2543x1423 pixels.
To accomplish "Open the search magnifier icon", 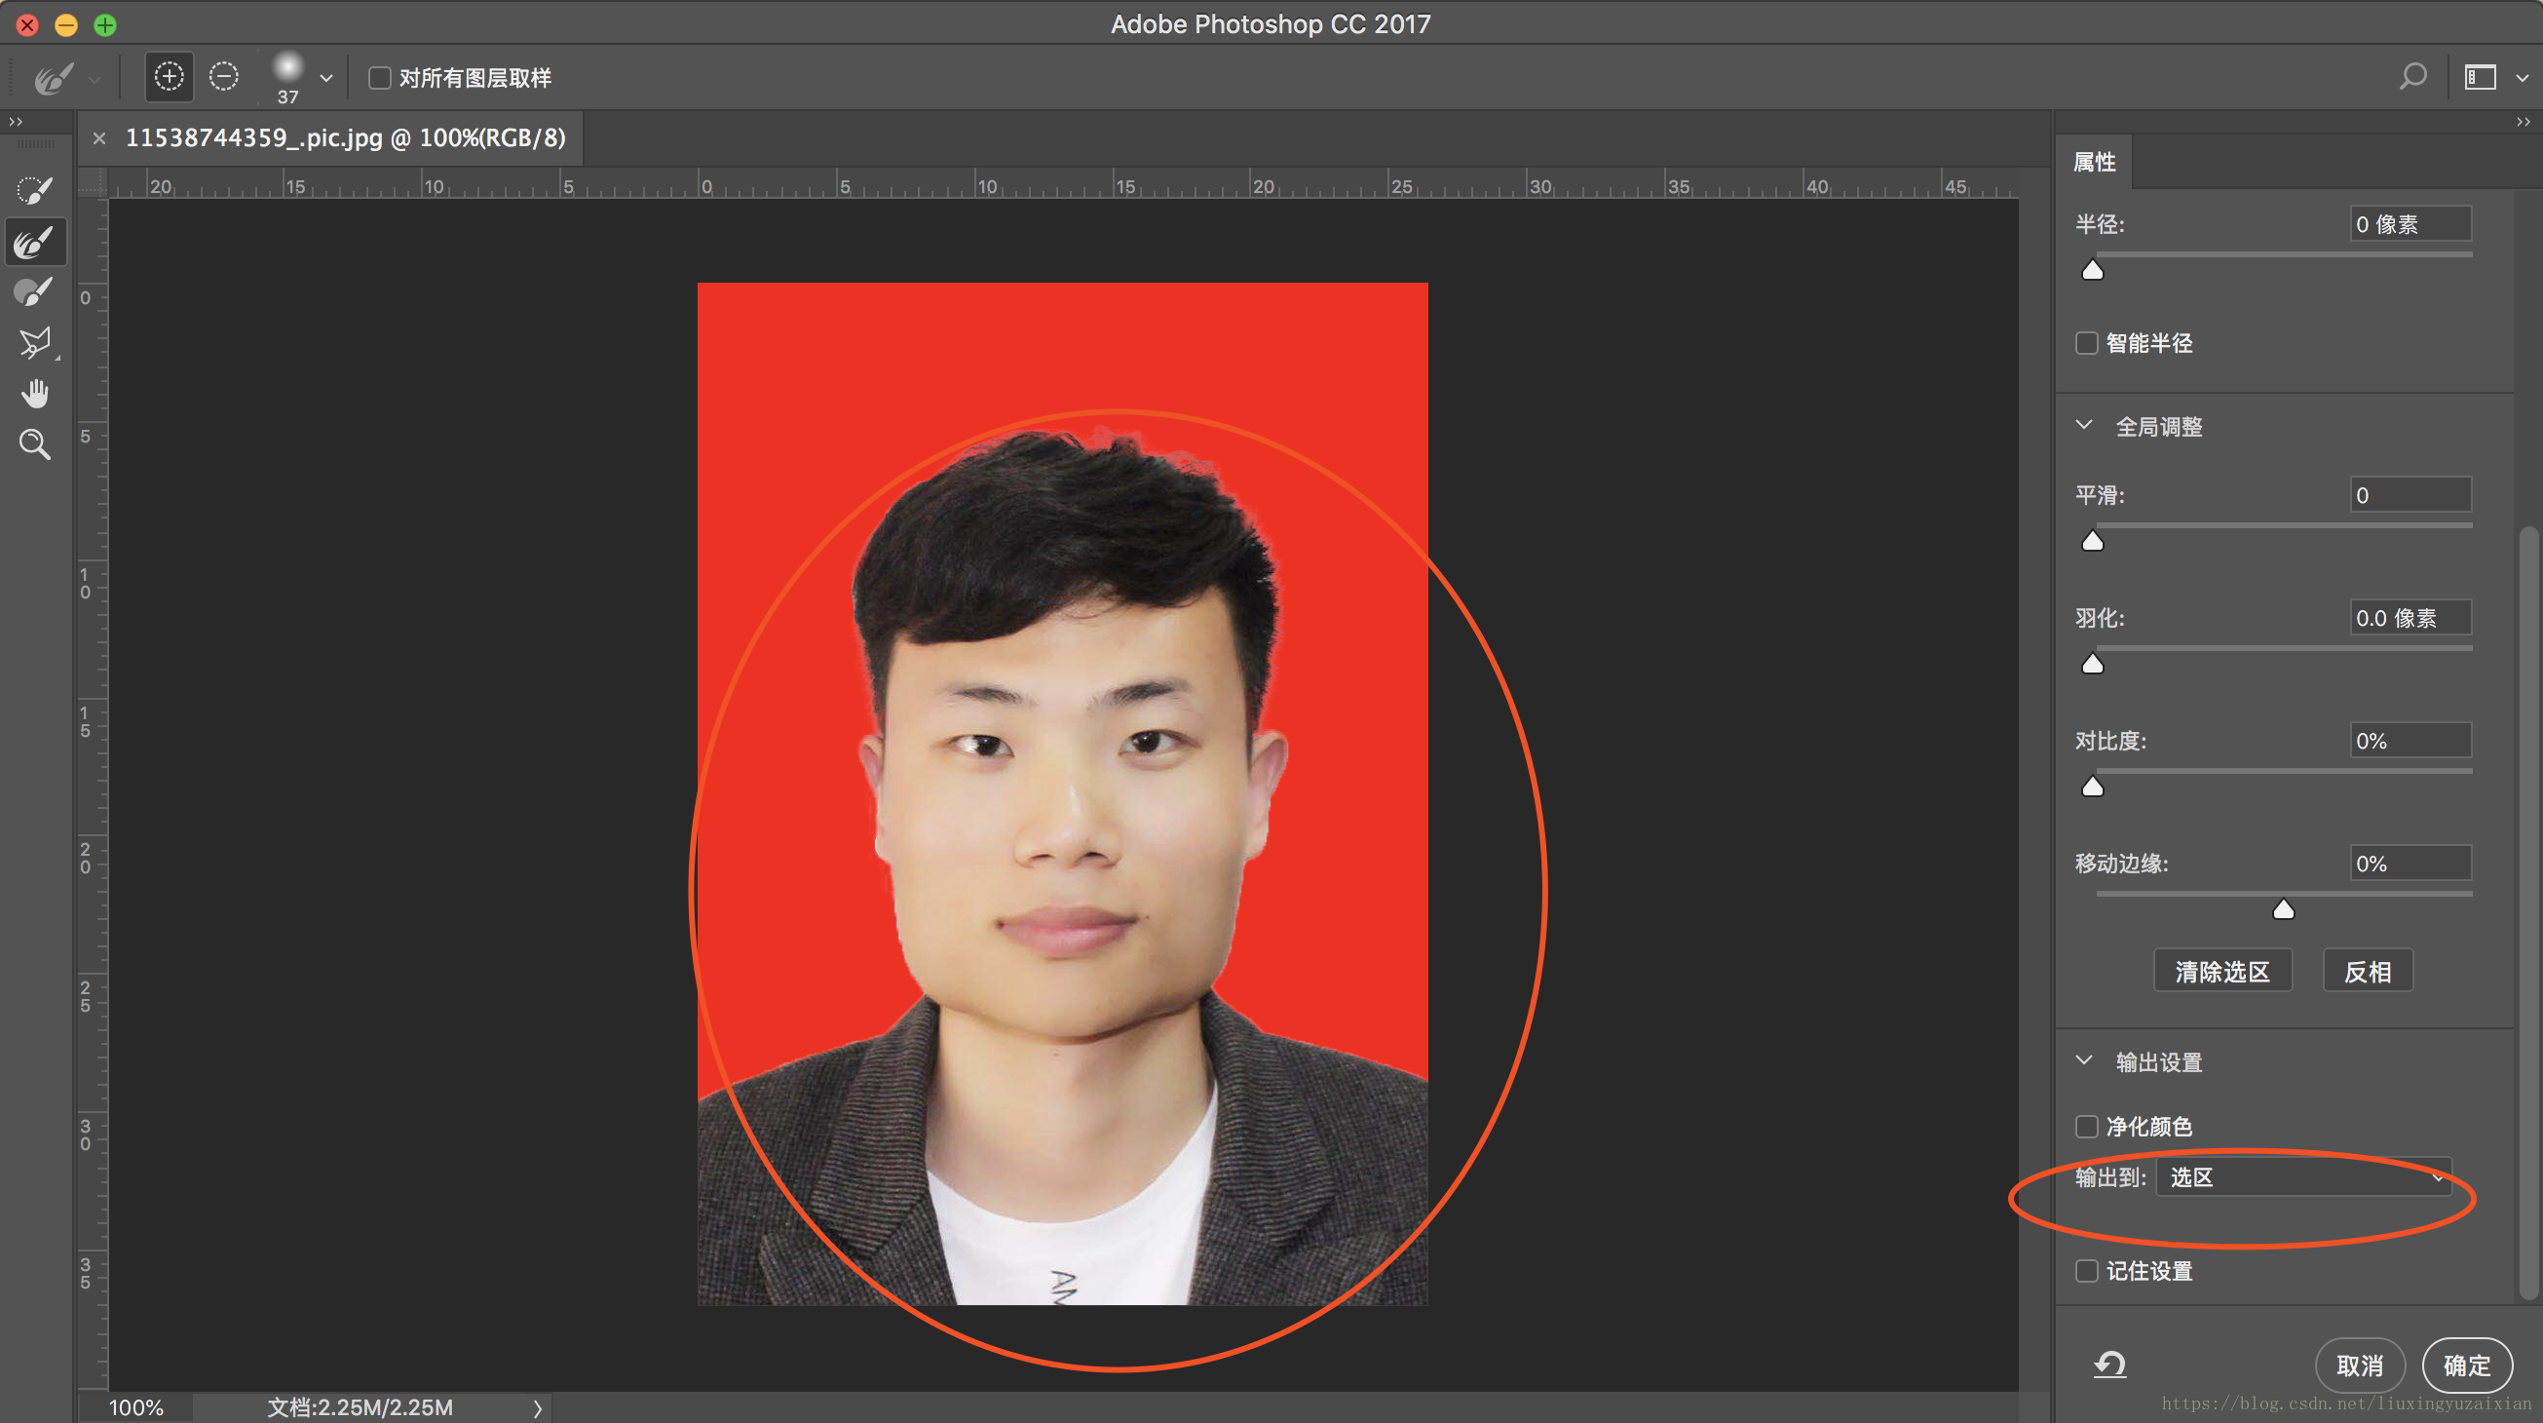I will point(2412,77).
